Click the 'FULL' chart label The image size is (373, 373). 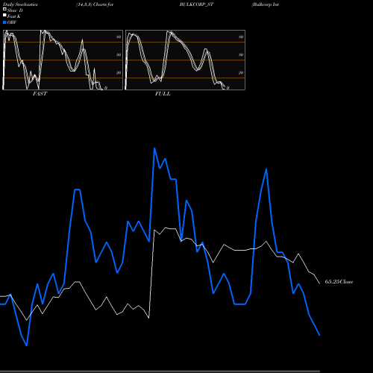pos(163,94)
